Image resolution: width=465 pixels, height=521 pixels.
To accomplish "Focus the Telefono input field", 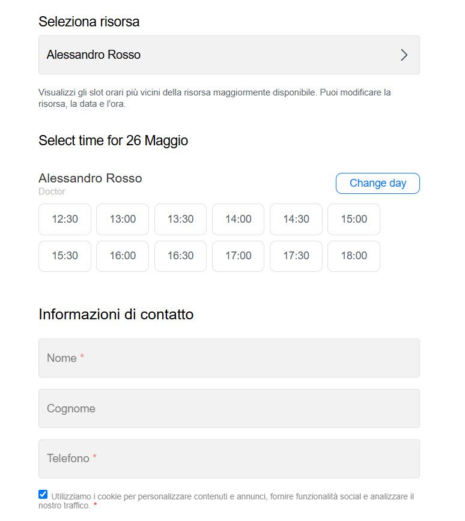I will [229, 459].
